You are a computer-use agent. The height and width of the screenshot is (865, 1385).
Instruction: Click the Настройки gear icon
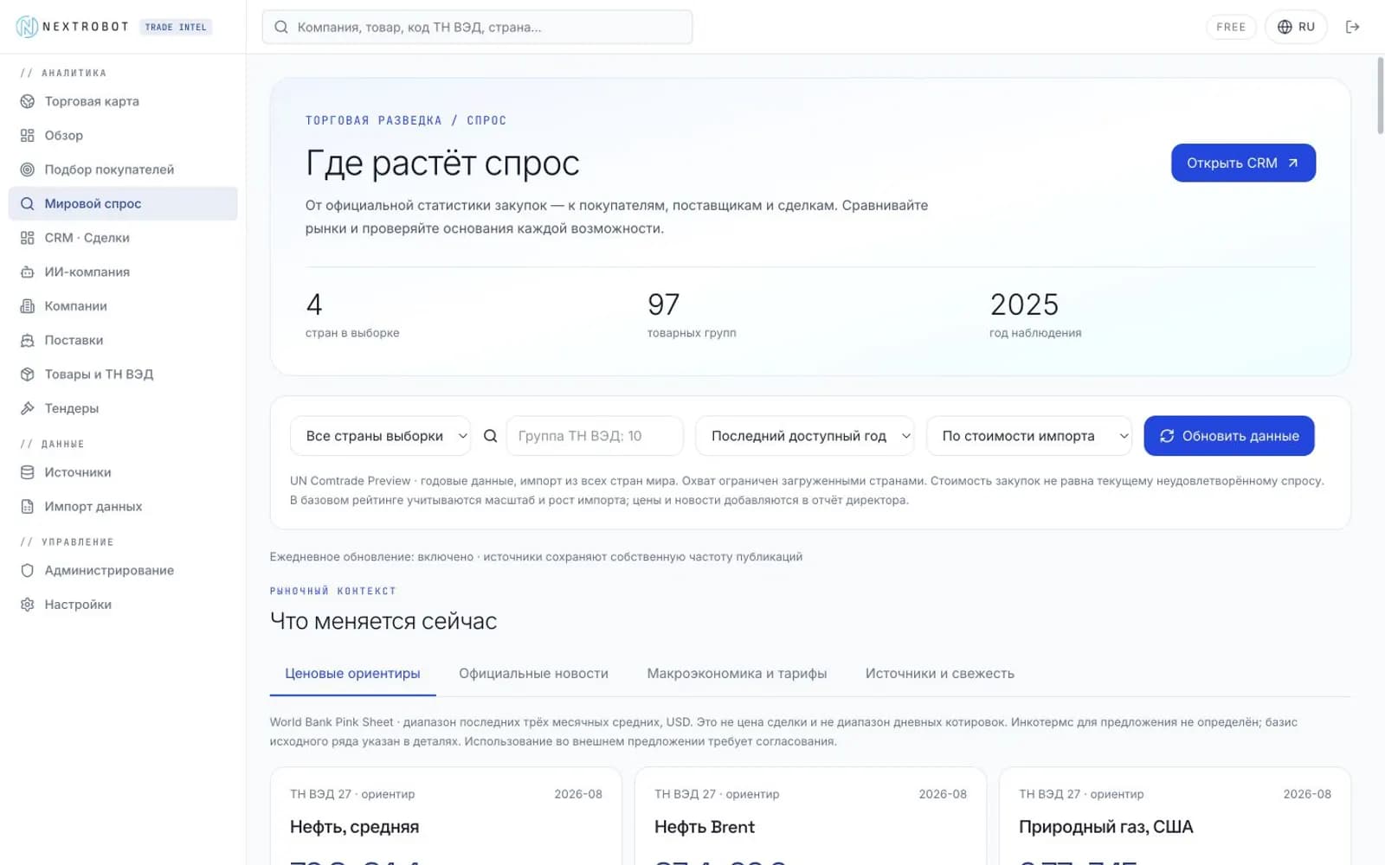28,605
